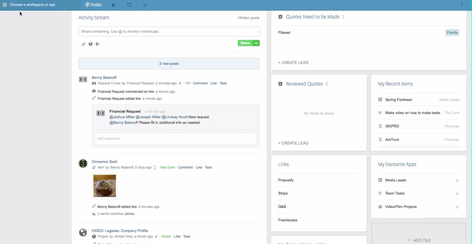Screen dimensions: 472x244
Task: Click the globe icon below share box
Action: 91,44
